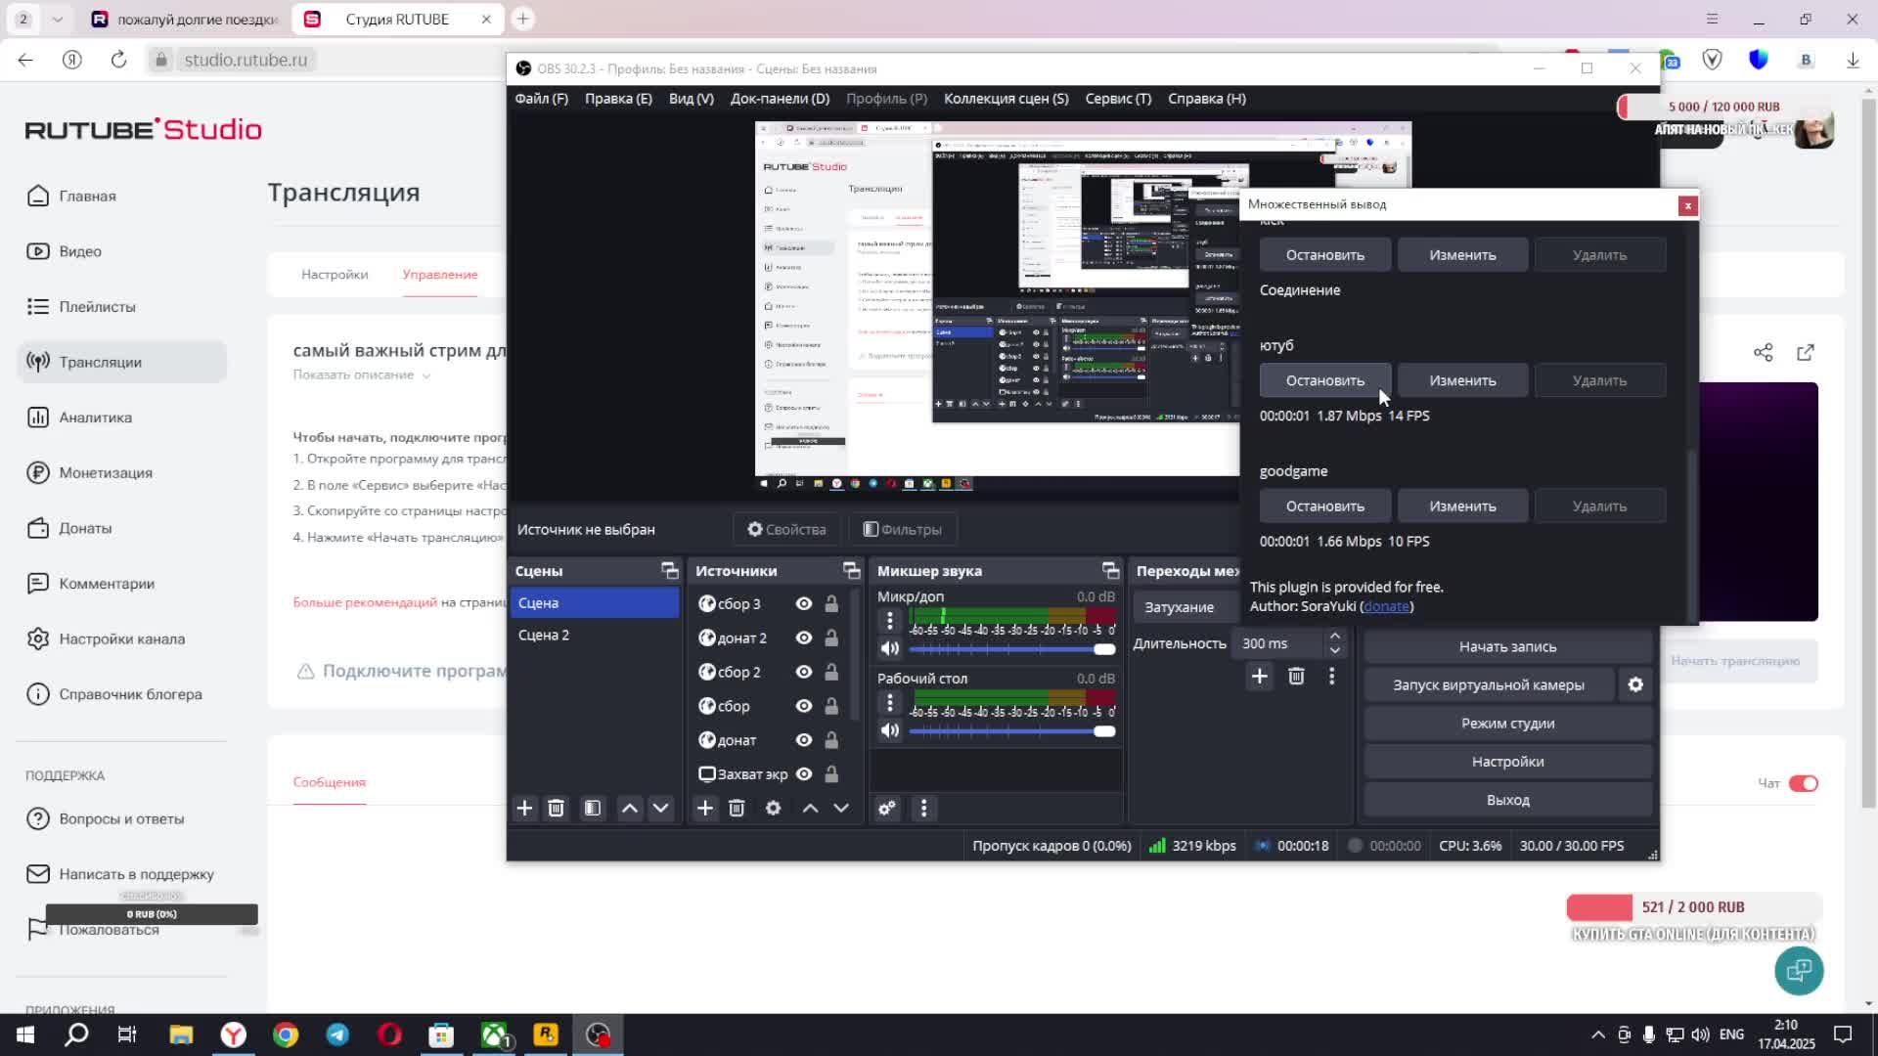Select Сцена 2 in scenes list
This screenshot has width=1878, height=1056.
tap(544, 635)
